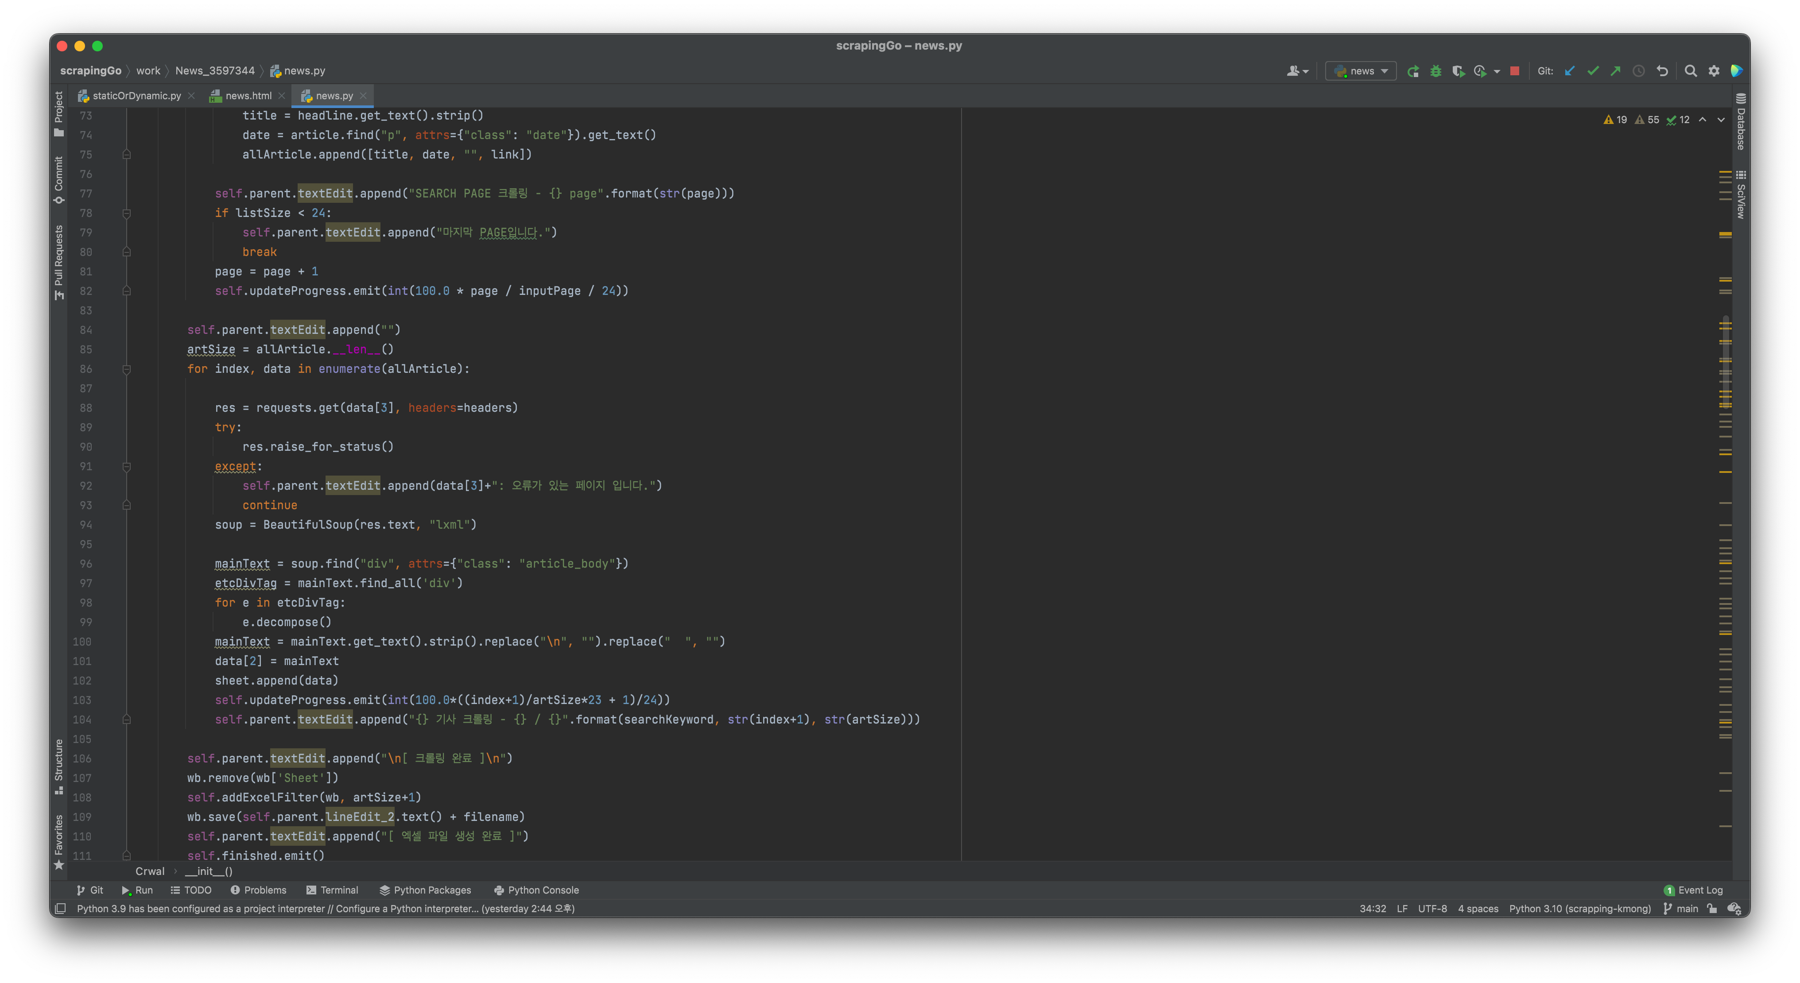1800x983 pixels.
Task: Go to the next highlighted error
Action: click(x=1721, y=120)
